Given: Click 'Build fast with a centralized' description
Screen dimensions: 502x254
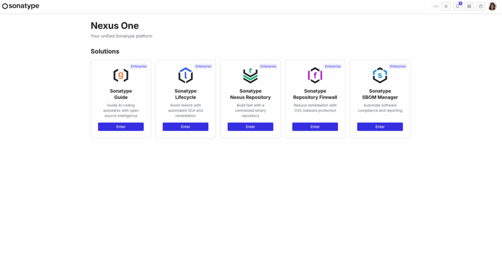Looking at the screenshot, I should (x=250, y=111).
